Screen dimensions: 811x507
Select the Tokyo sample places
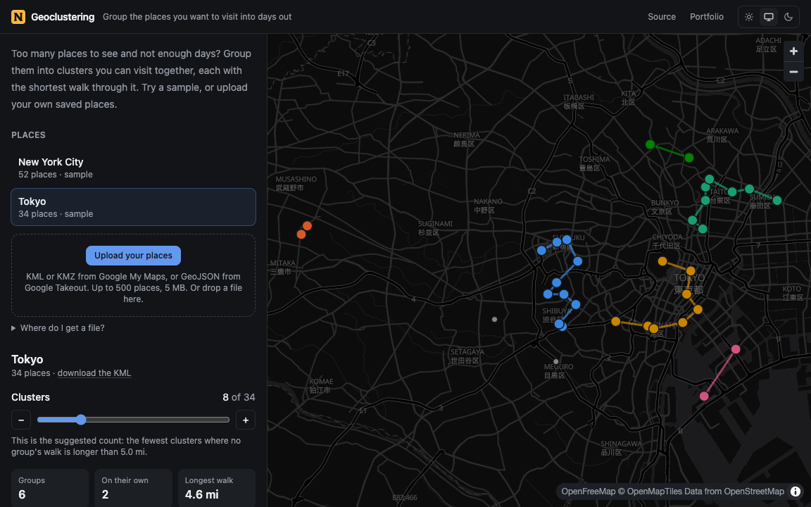click(134, 207)
